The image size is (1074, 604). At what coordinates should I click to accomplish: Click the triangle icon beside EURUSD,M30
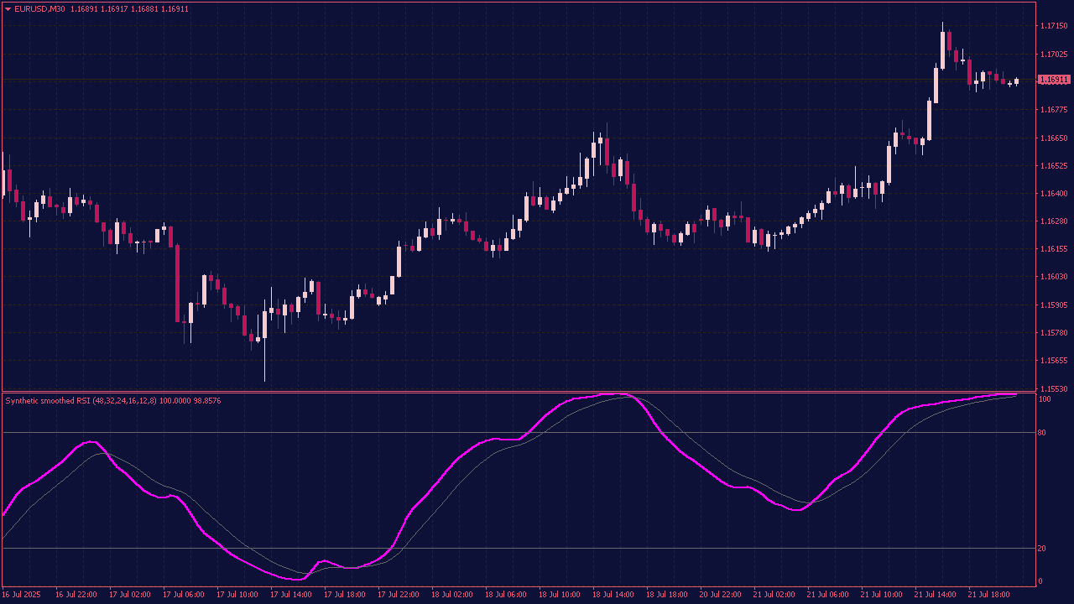[8, 9]
